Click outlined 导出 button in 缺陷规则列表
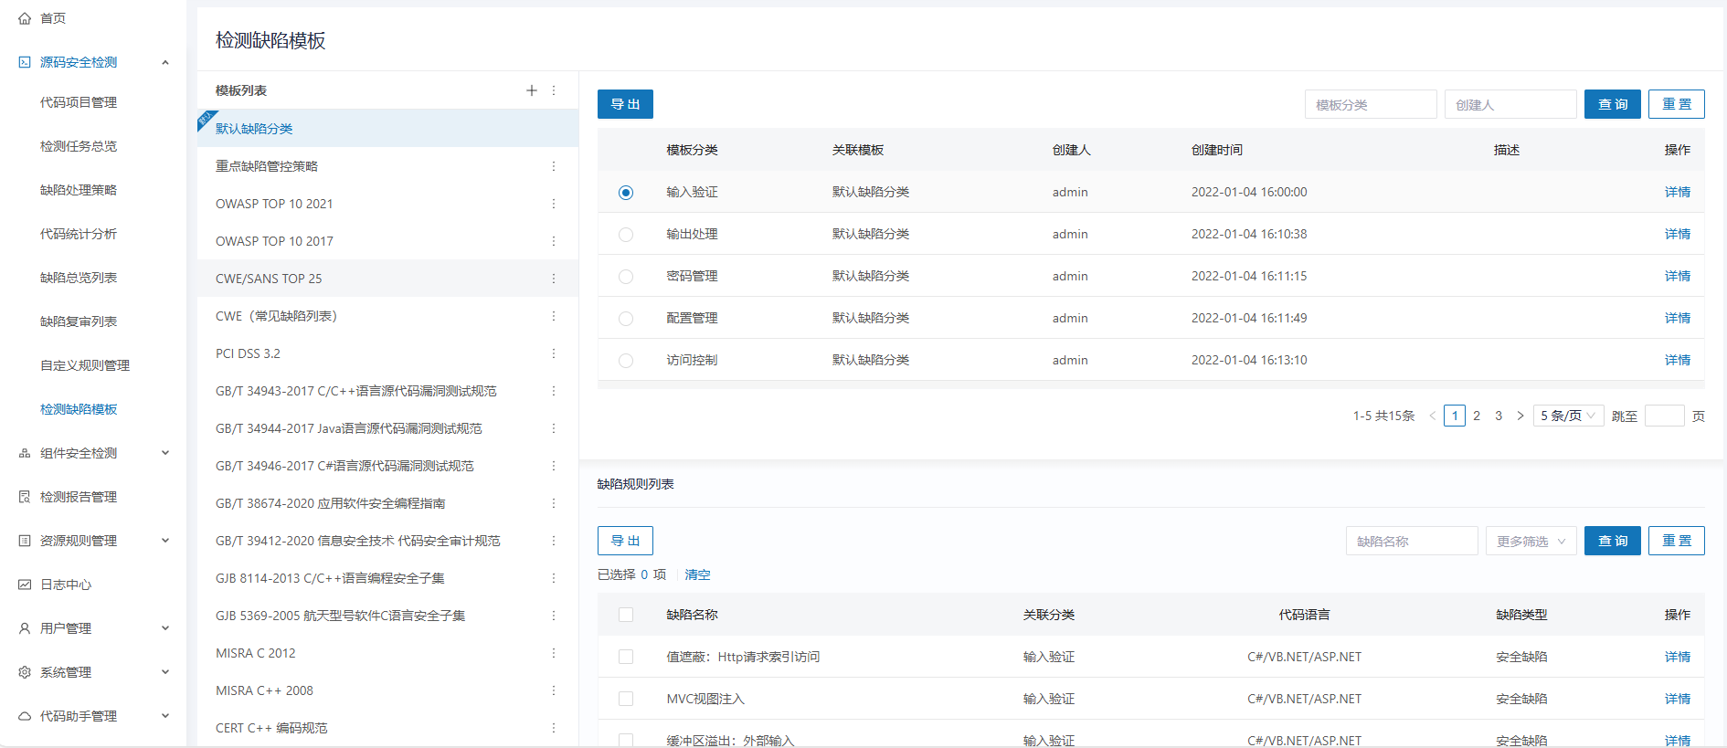1727x748 pixels. coord(625,541)
